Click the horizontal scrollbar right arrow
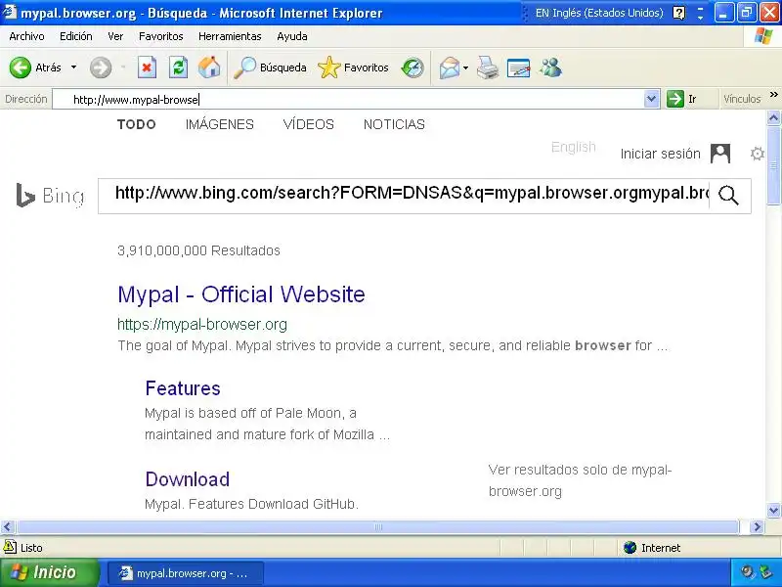This screenshot has width=782, height=587. (x=757, y=526)
